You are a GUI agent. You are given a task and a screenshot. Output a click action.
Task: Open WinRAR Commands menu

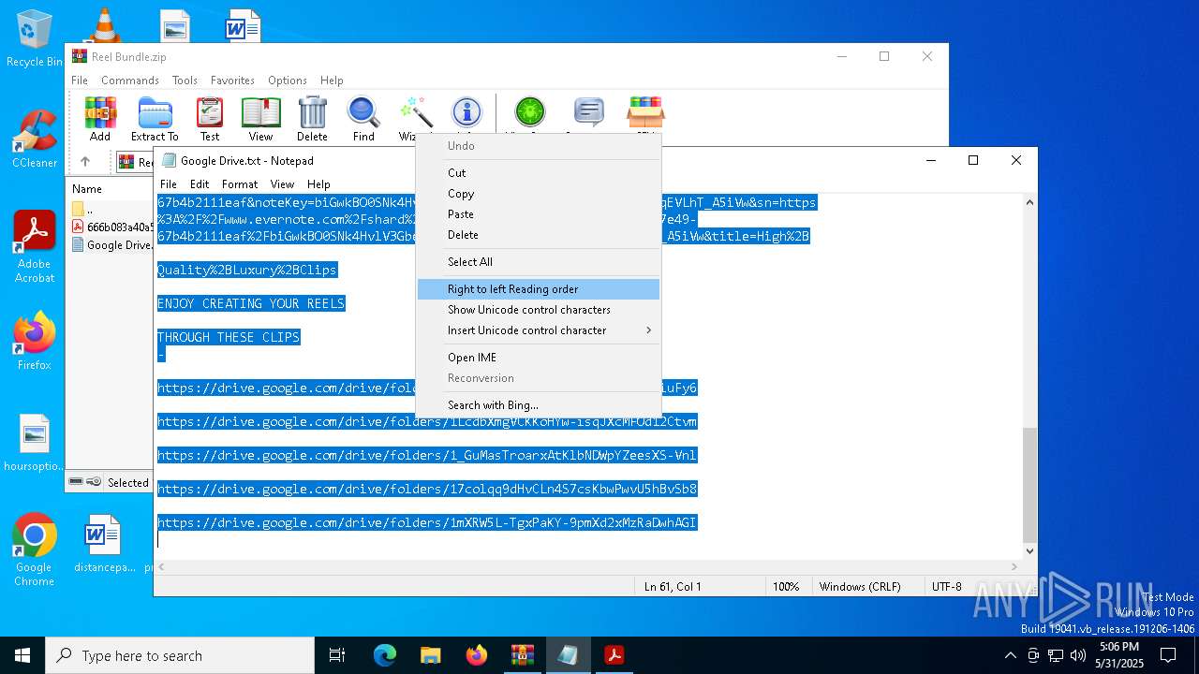[x=130, y=81]
